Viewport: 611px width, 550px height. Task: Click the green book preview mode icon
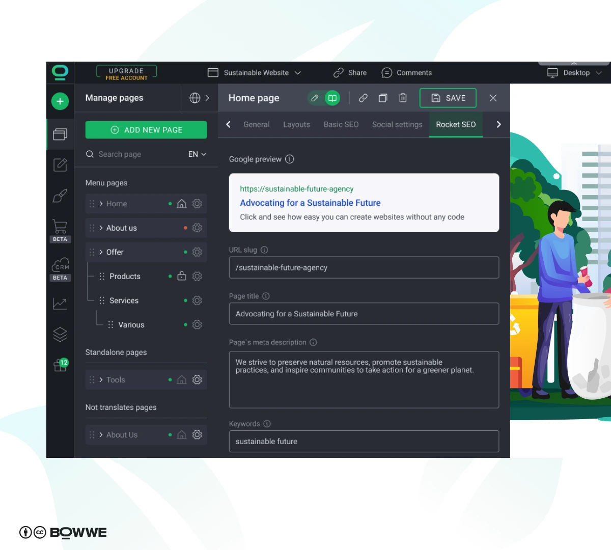pos(332,98)
